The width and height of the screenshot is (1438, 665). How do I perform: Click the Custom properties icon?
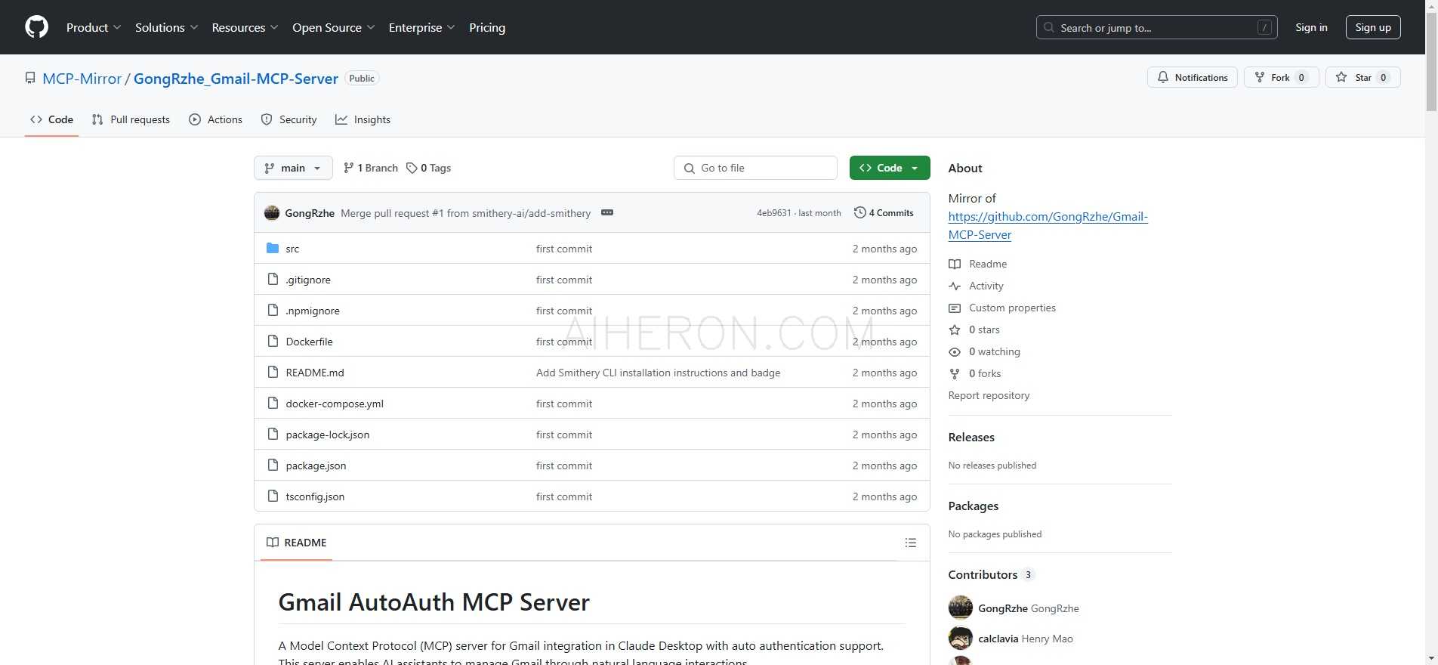(x=955, y=308)
